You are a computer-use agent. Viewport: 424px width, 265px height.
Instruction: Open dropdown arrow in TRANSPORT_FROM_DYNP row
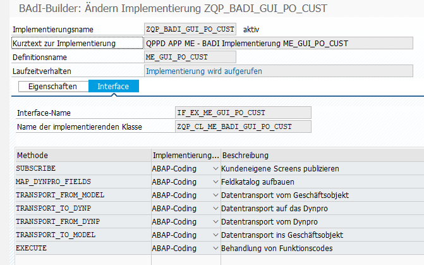click(x=217, y=222)
